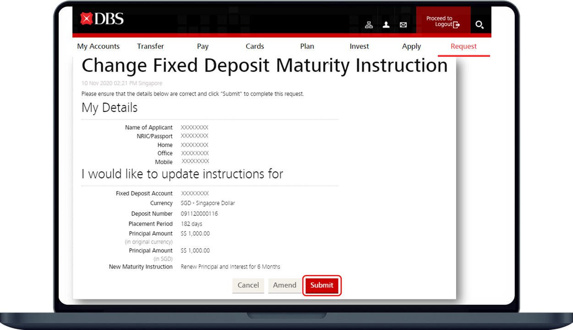
Task: Click the search magnifier icon
Action: click(479, 25)
